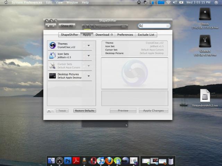Viewport: 222px width, 166px height.
Task: Open Finder from the dock
Action: point(51,161)
